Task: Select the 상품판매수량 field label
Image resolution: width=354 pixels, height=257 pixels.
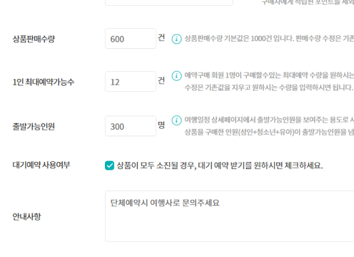Action: pos(33,39)
